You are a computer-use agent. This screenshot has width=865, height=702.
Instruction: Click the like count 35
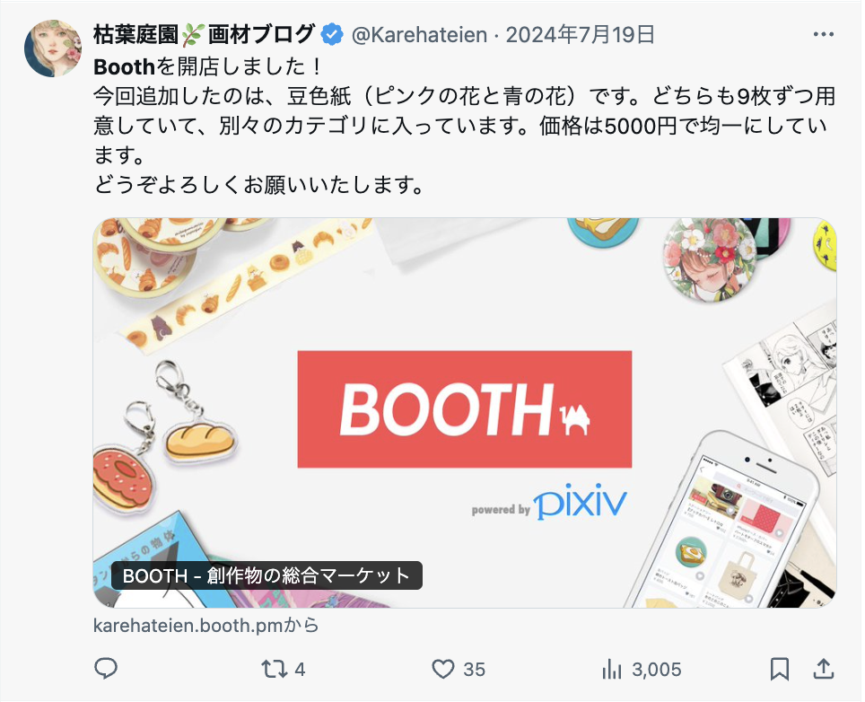(x=474, y=670)
